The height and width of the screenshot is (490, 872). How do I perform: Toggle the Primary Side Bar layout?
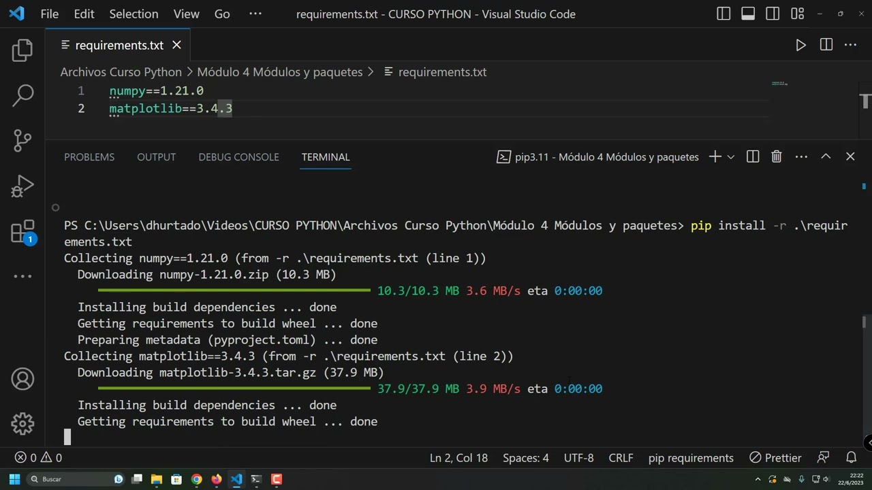[723, 14]
